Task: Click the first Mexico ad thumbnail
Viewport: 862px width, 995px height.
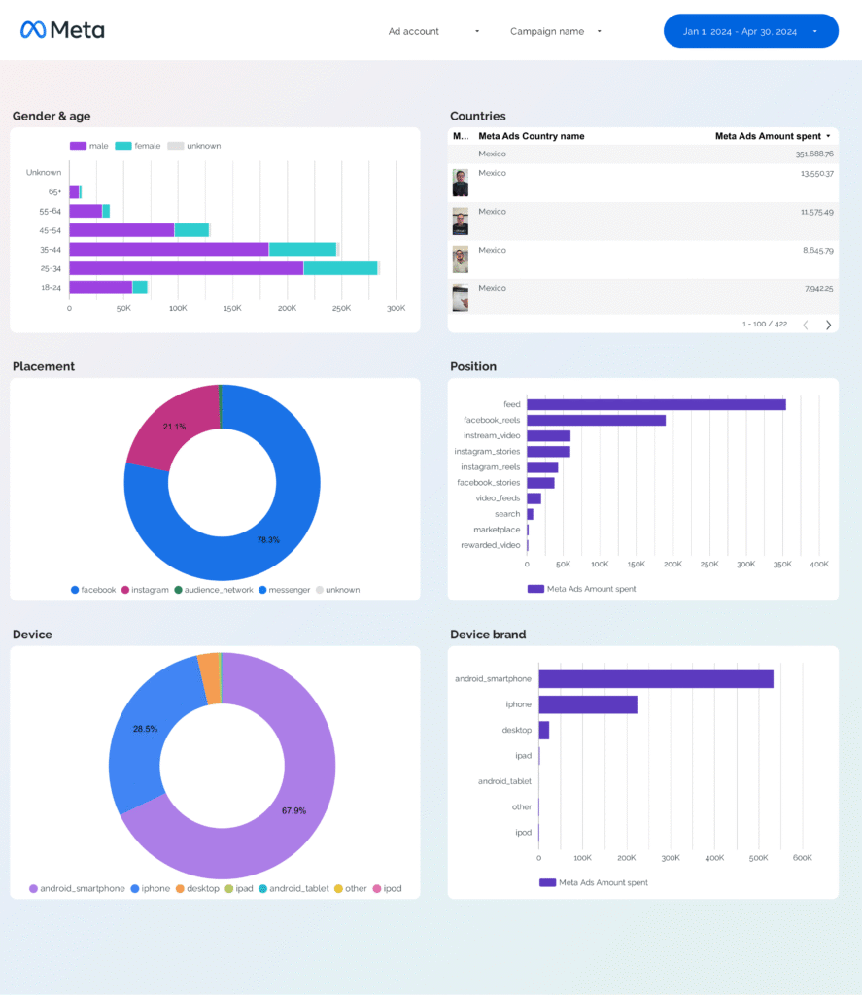Action: pyautogui.click(x=461, y=183)
